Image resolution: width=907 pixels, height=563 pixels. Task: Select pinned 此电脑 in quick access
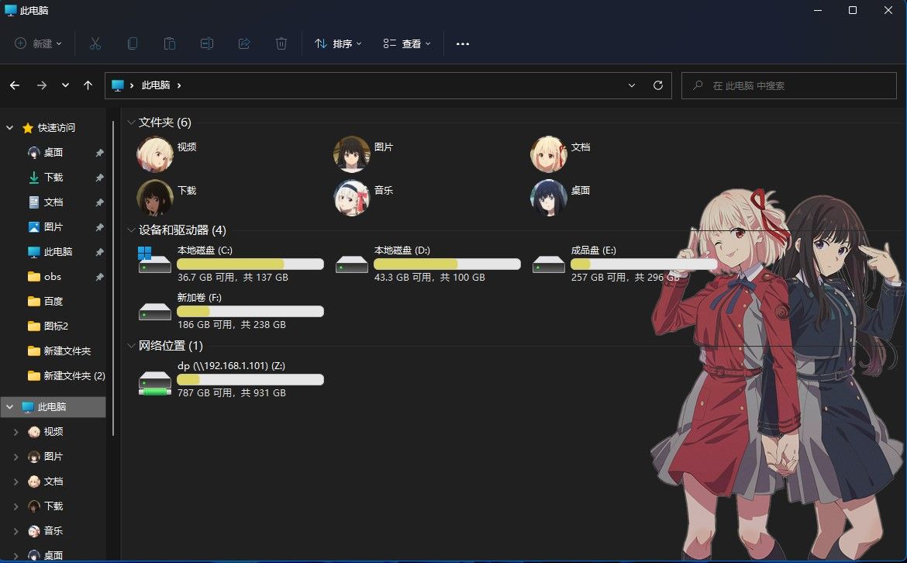(58, 252)
